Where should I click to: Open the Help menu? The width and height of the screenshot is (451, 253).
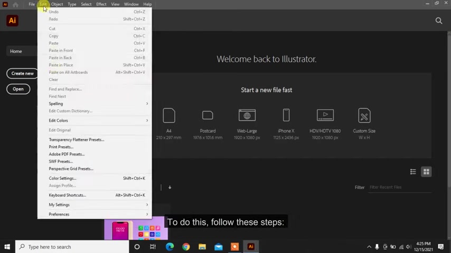coord(147,4)
